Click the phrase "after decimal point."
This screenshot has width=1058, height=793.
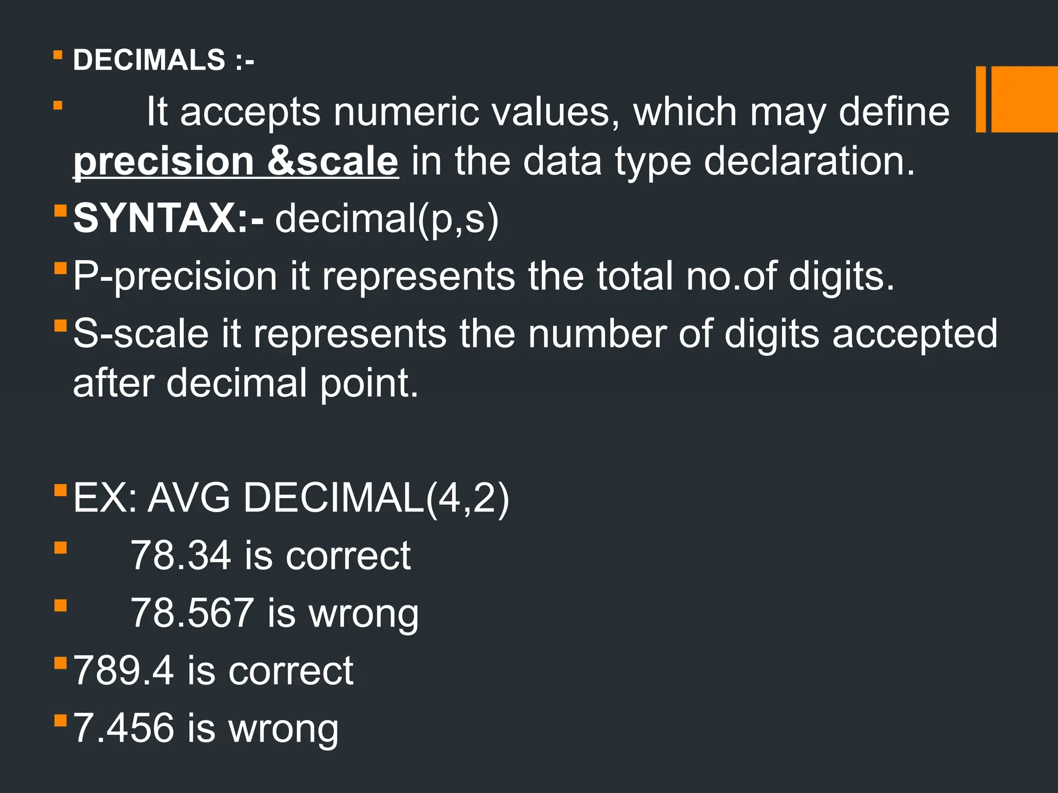[x=245, y=384]
